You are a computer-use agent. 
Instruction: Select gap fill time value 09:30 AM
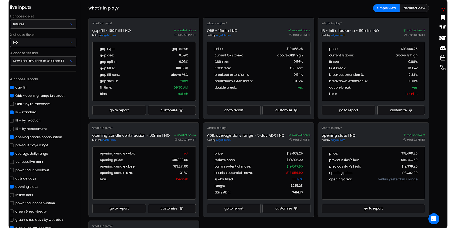pos(181,87)
